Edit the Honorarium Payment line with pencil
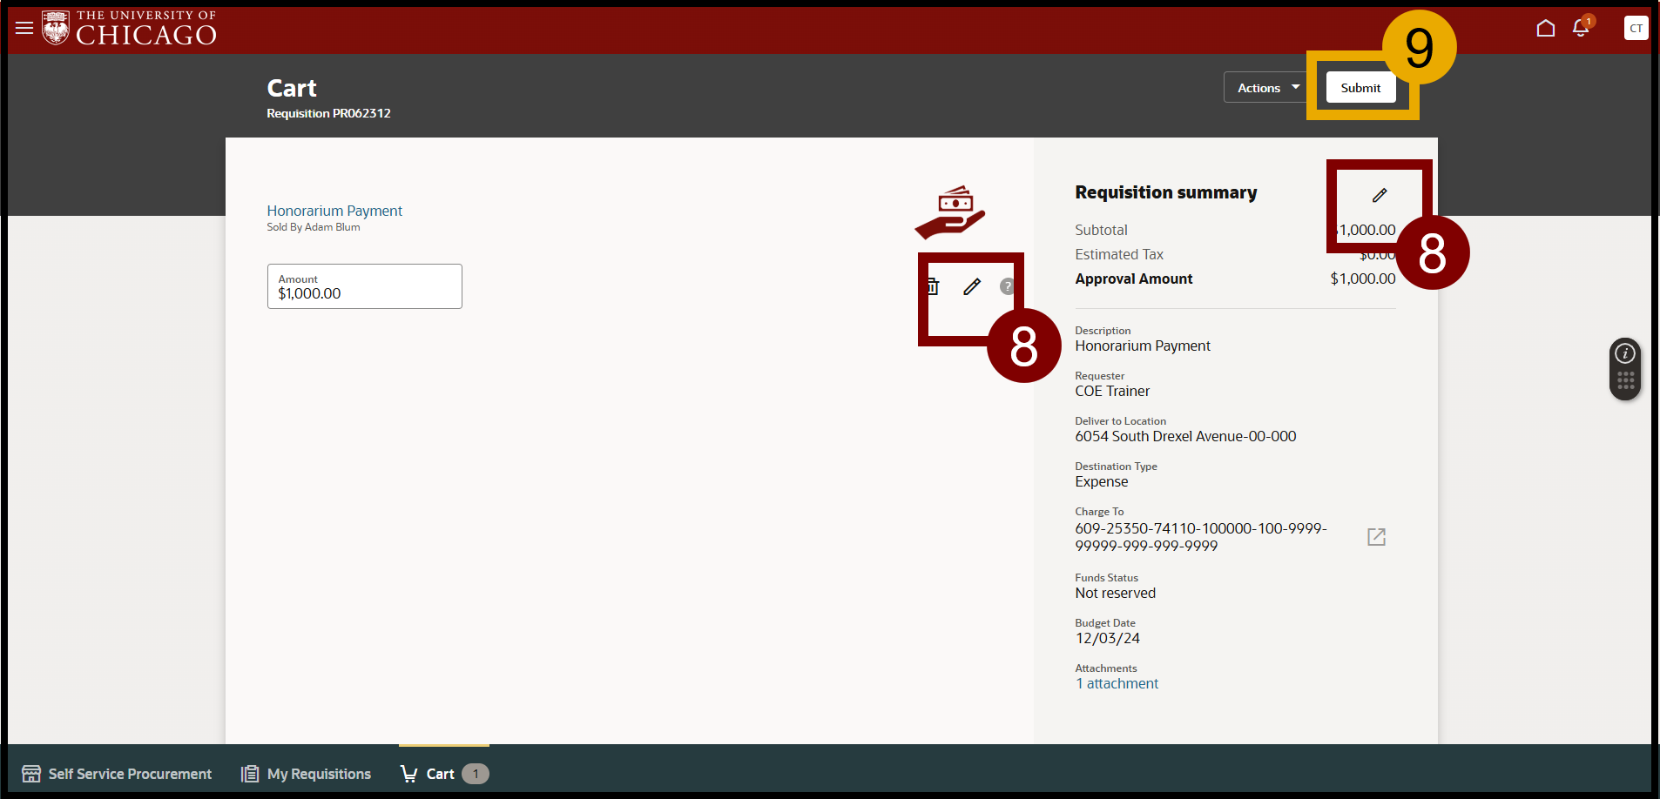1660x799 pixels. [972, 286]
